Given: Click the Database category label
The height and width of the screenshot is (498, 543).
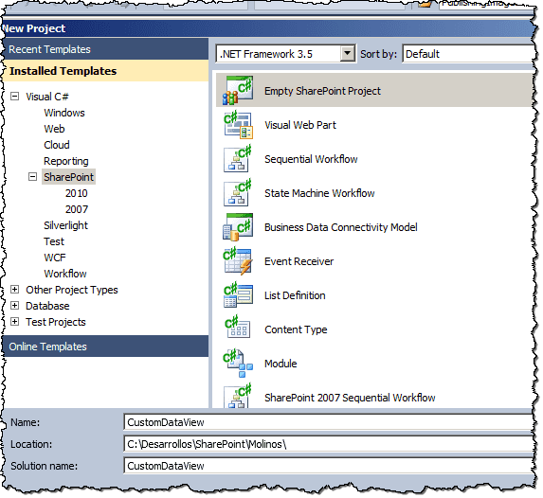Looking at the screenshot, I should pos(47,306).
